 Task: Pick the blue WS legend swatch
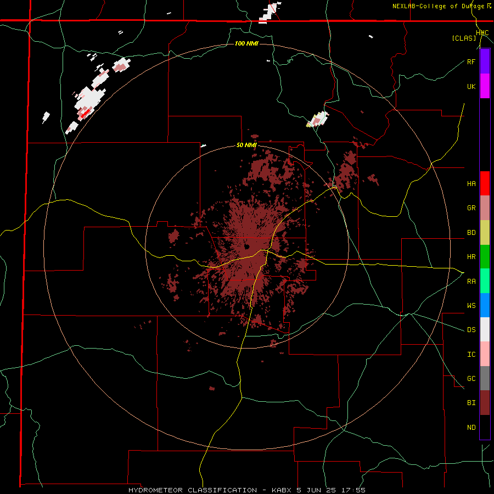point(485,305)
